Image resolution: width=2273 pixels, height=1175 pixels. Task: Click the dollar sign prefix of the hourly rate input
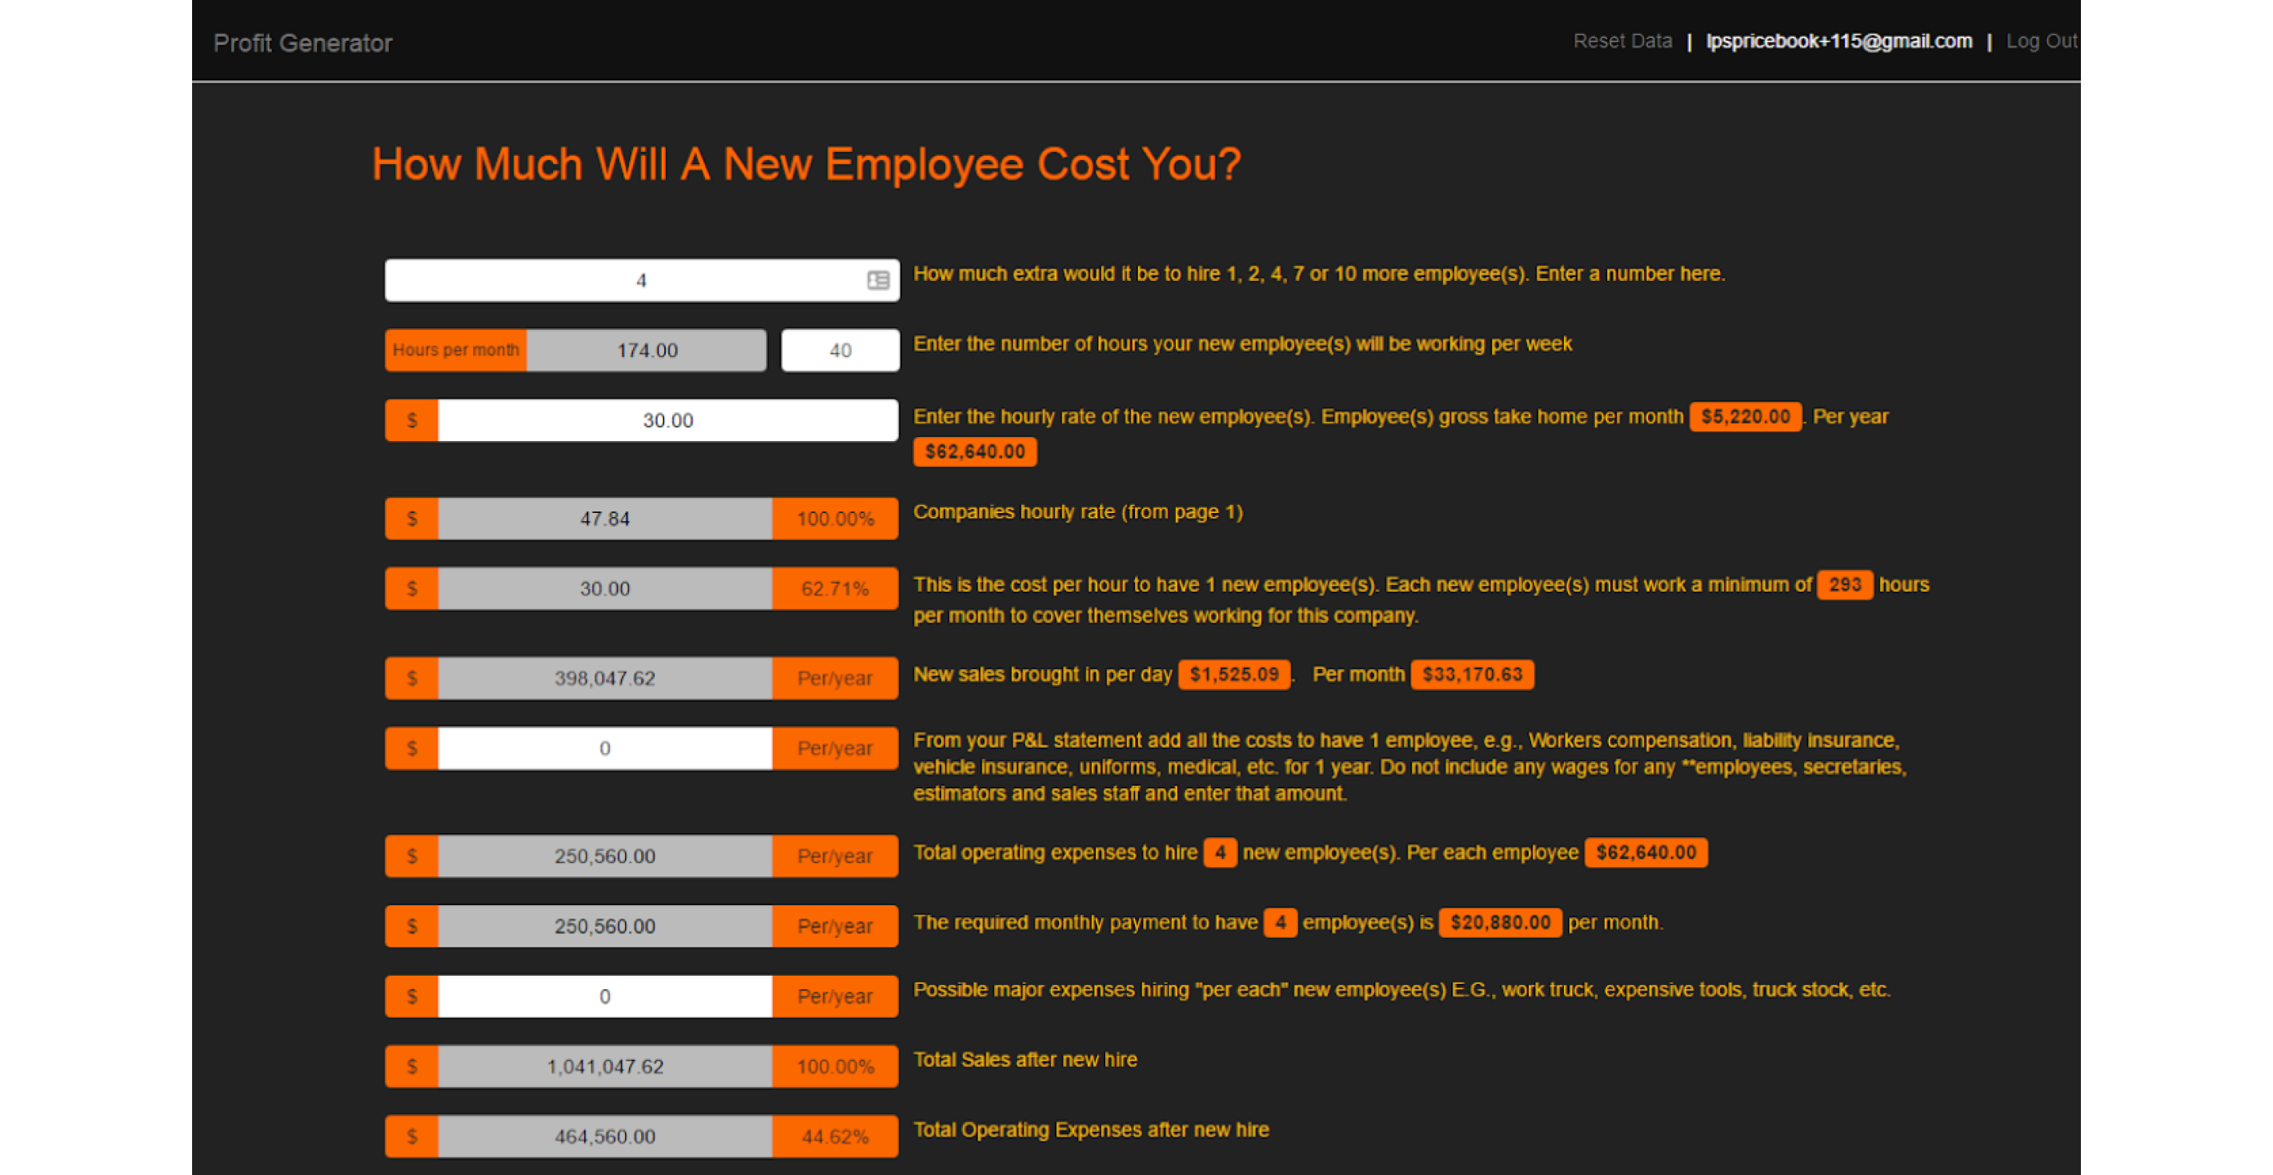coord(412,420)
